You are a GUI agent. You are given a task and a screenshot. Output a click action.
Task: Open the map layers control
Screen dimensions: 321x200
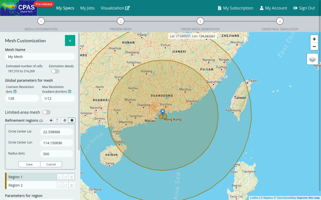312,59
